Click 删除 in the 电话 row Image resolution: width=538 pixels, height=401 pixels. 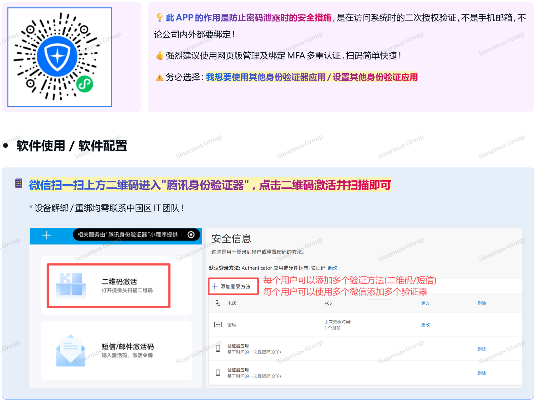pos(481,303)
